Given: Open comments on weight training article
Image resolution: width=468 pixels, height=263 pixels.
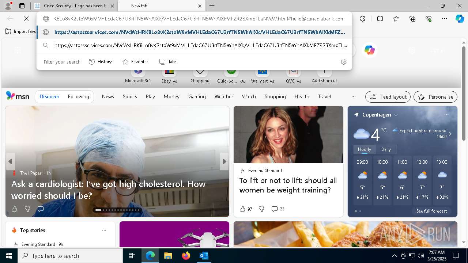Looking at the screenshot, I should click(278, 209).
